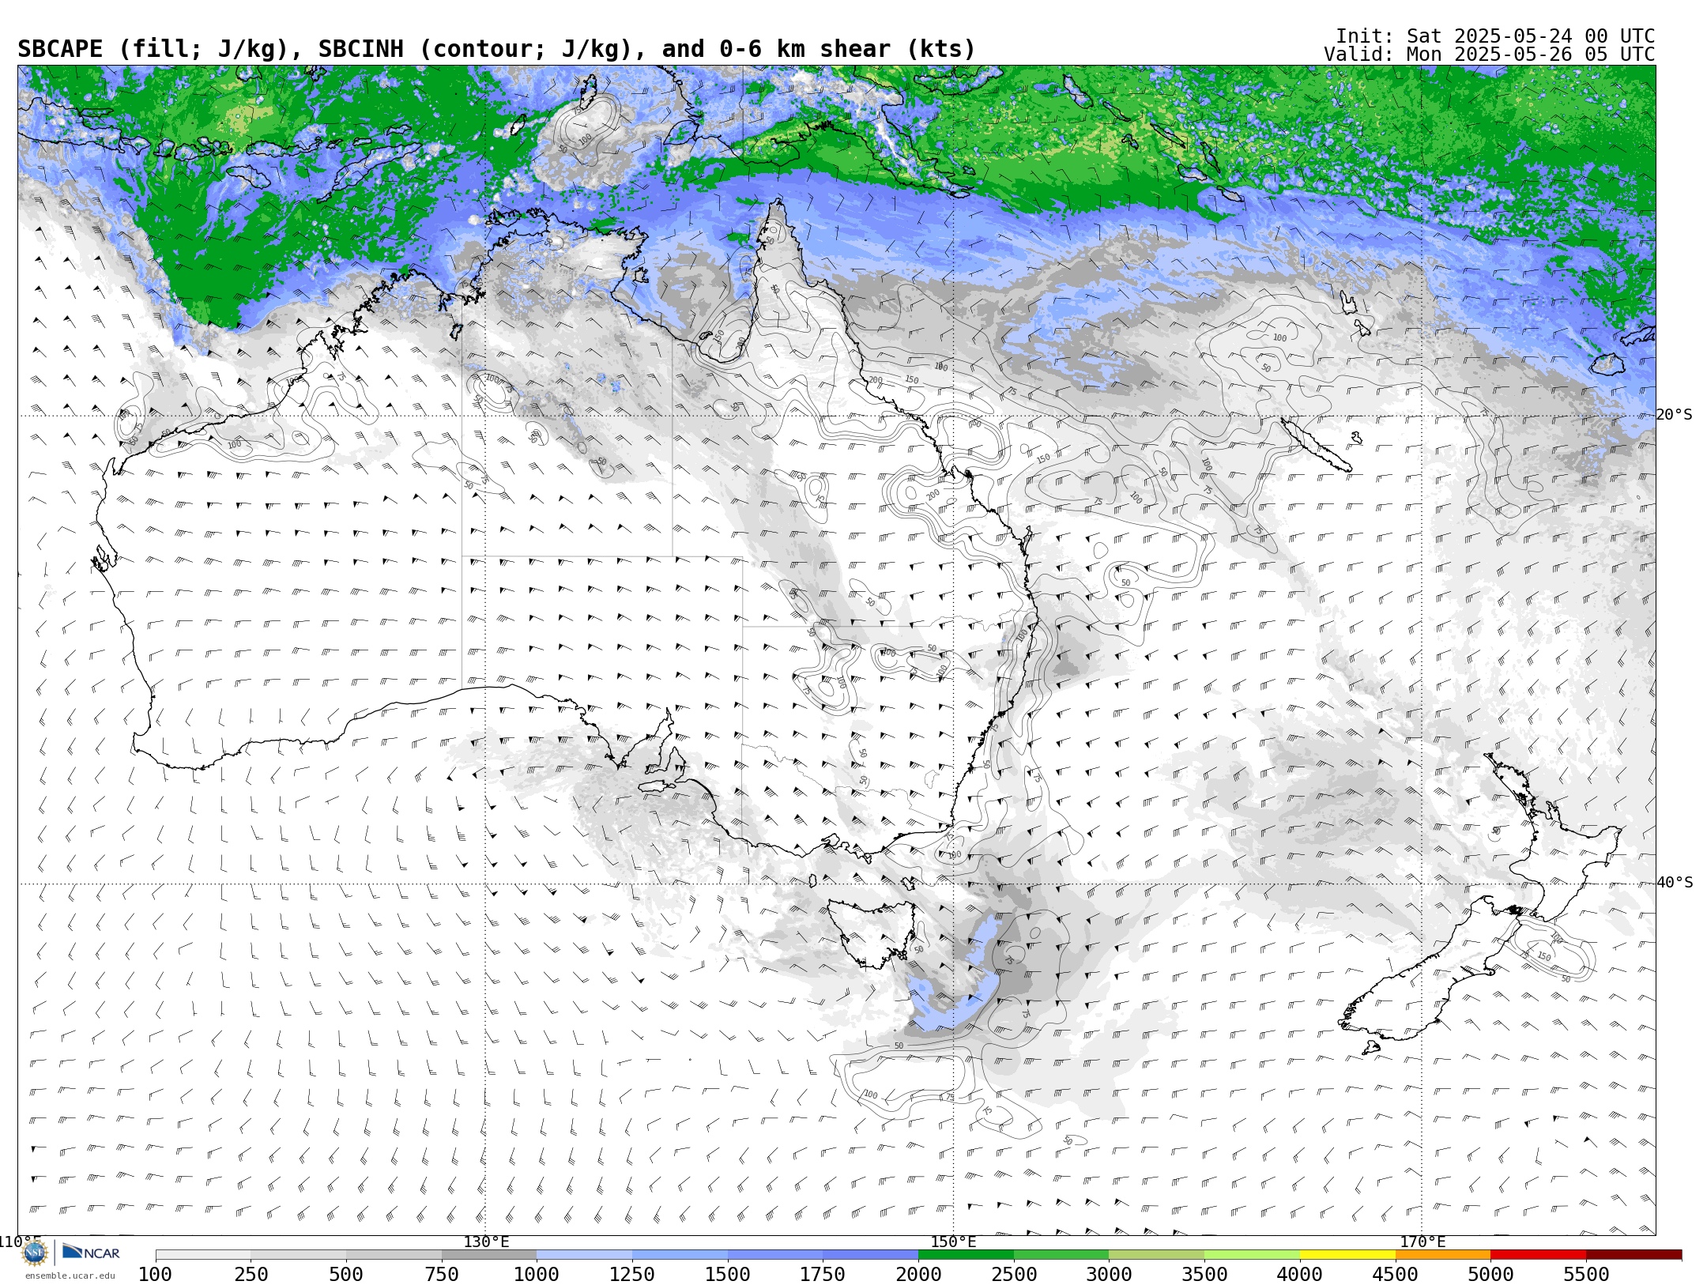This screenshot has height=1285, width=1707.
Task: Click the gray 250–500 colorbar swatch
Action: click(298, 1255)
